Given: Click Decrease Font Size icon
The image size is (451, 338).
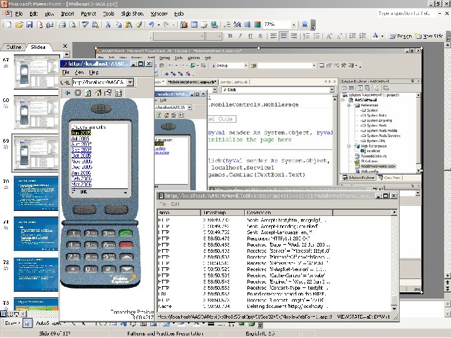Looking at the screenshot, I should coord(340,36).
